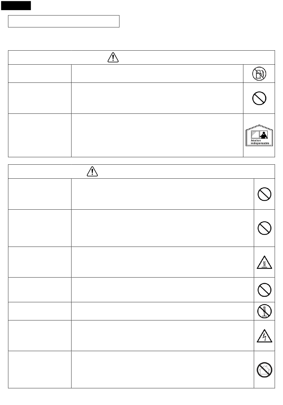The width and height of the screenshot is (283, 405).
Task: Click the description cell beside the electric shock icon
Action: point(163,336)
